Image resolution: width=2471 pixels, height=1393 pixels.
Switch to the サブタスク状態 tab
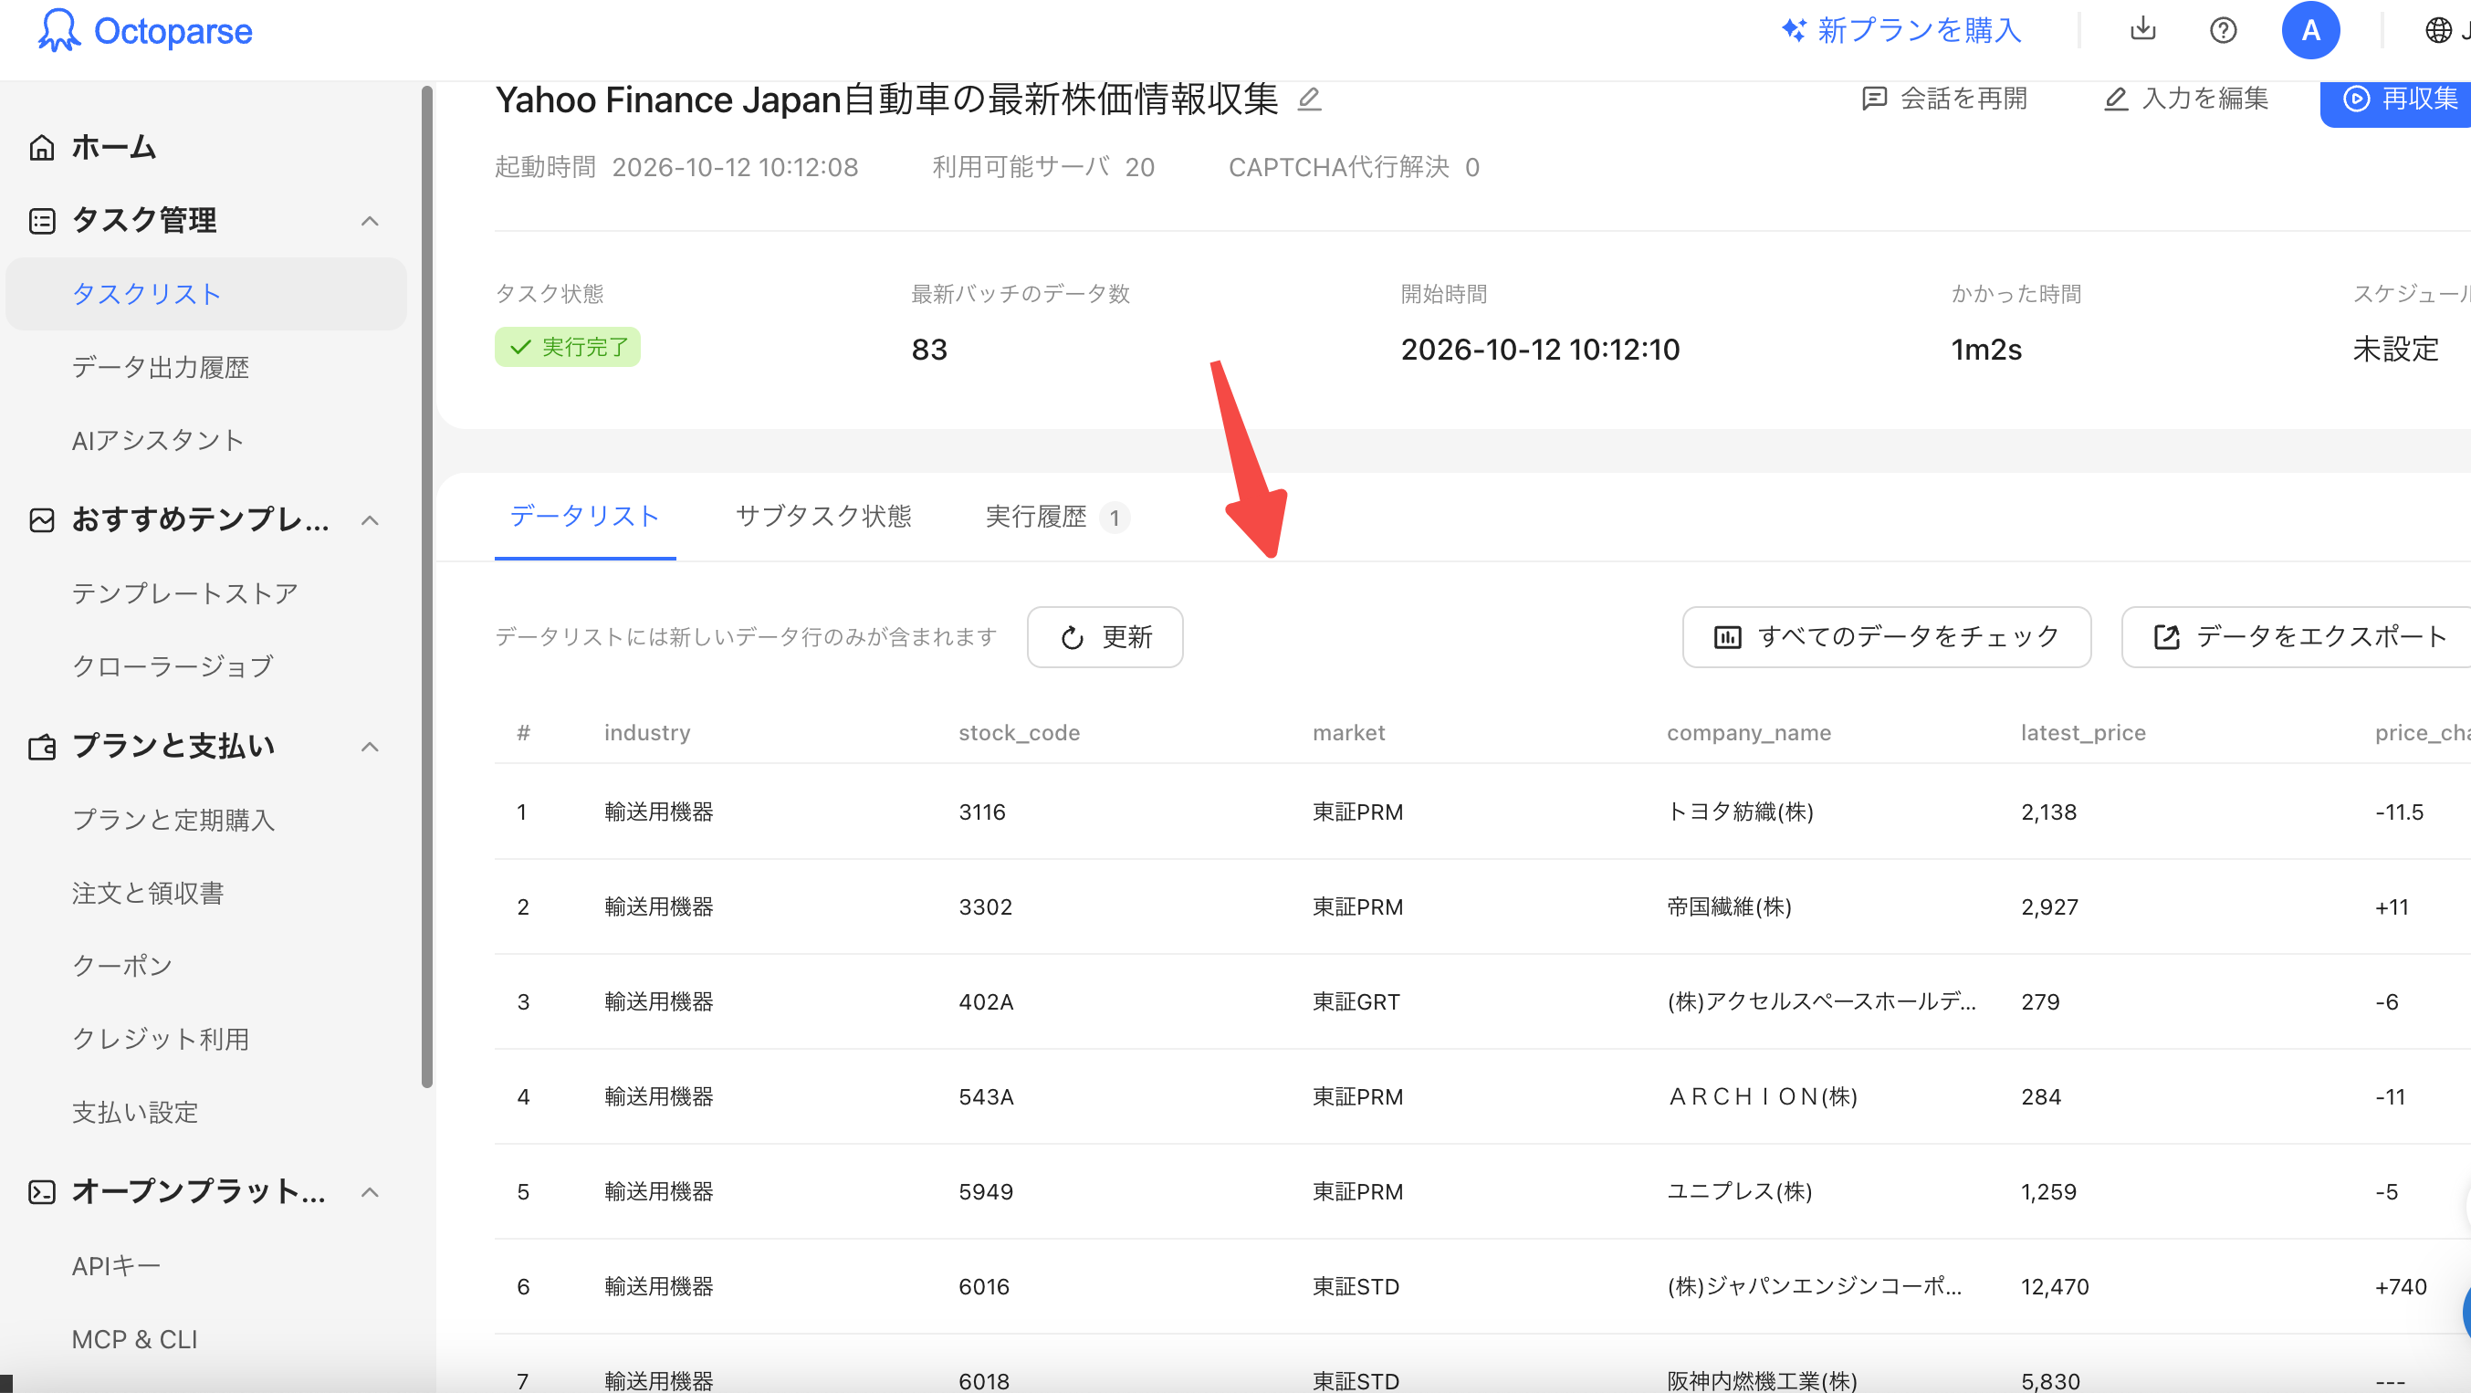pyautogui.click(x=823, y=516)
